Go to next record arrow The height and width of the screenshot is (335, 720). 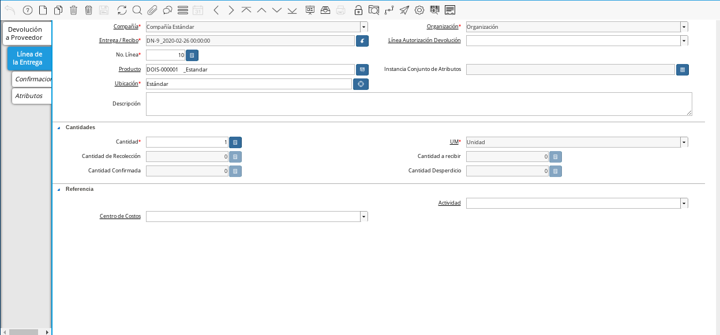[x=231, y=10]
